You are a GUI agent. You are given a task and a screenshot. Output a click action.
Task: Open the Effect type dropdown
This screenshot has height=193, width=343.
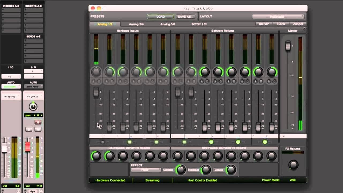[x=146, y=170]
